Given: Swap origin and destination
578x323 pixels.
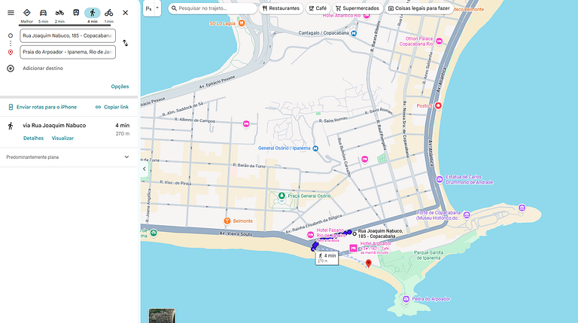Looking at the screenshot, I should pyautogui.click(x=126, y=43).
